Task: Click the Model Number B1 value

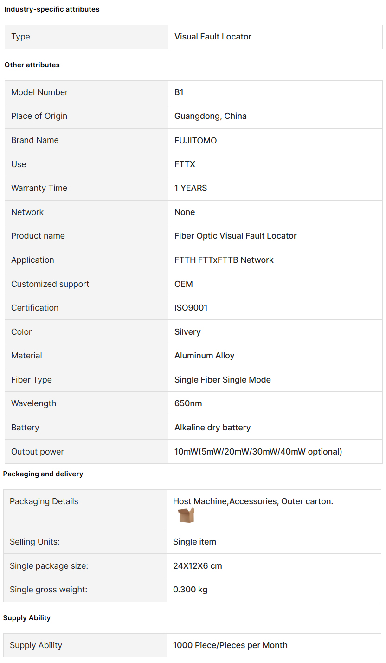Action: click(x=179, y=92)
